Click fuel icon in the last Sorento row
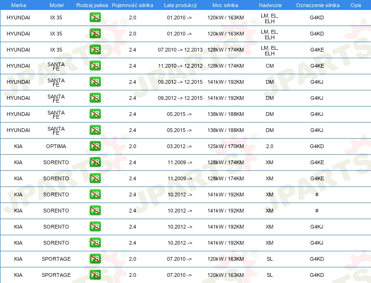371x283 pixels. [95, 243]
